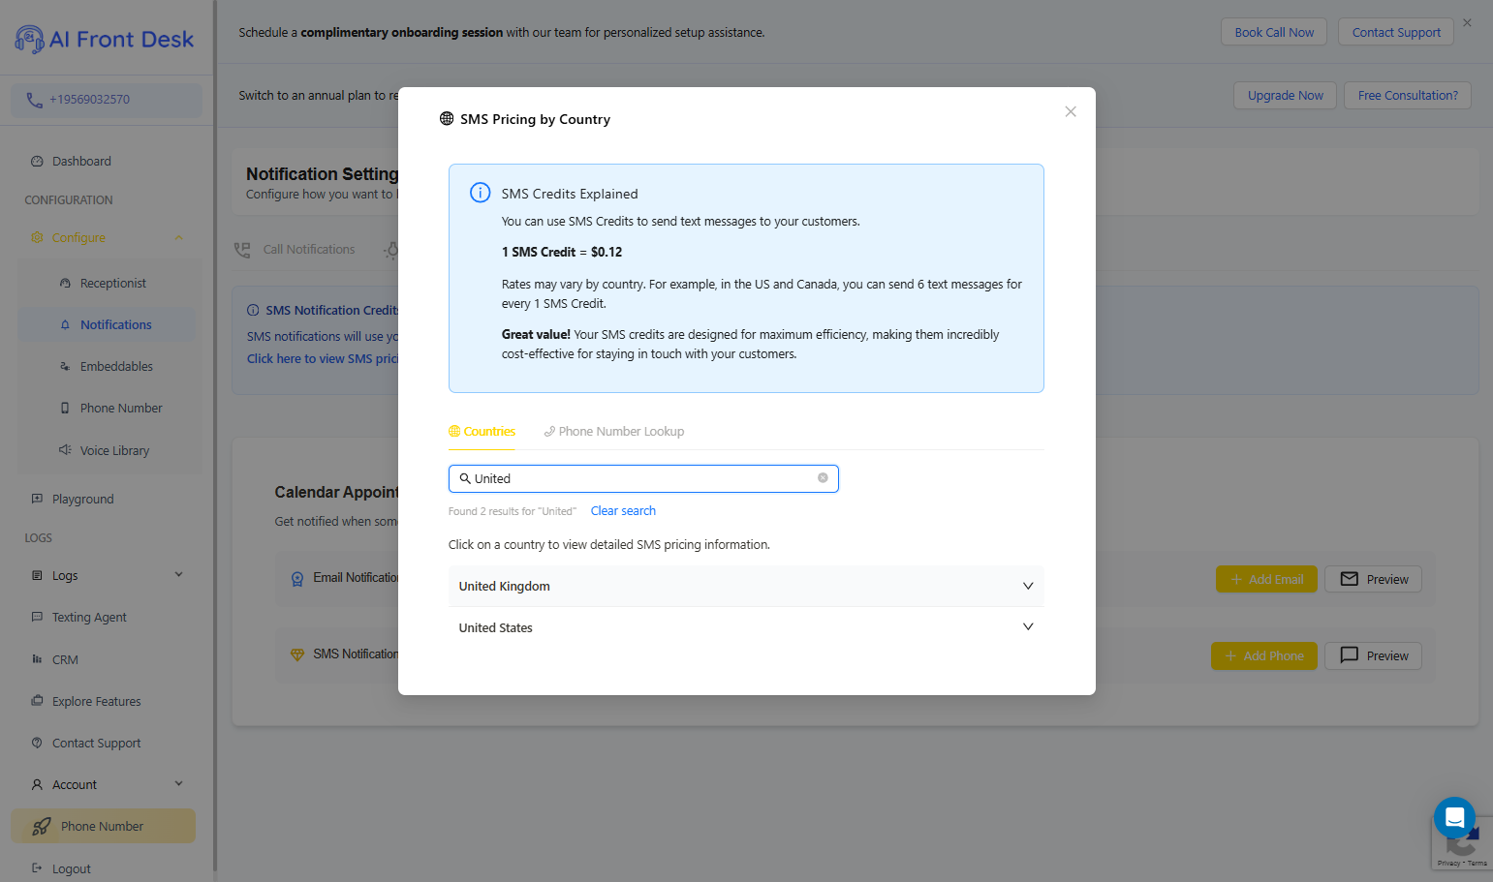Click the Notifications bell icon in sidebar
The image size is (1493, 882).
[x=65, y=325]
